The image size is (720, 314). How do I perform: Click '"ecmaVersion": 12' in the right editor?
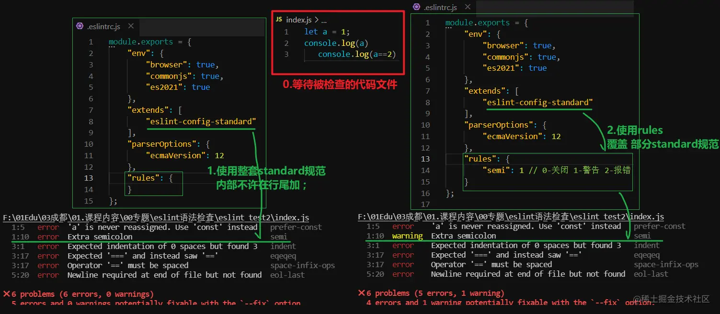tap(522, 136)
